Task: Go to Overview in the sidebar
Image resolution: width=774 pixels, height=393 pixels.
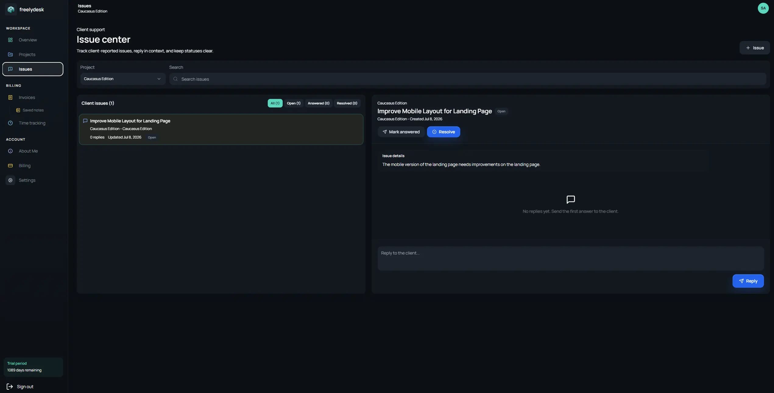Action: (33, 40)
